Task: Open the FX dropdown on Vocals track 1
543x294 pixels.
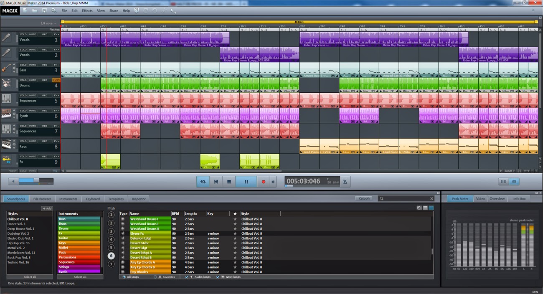Action: (56, 34)
